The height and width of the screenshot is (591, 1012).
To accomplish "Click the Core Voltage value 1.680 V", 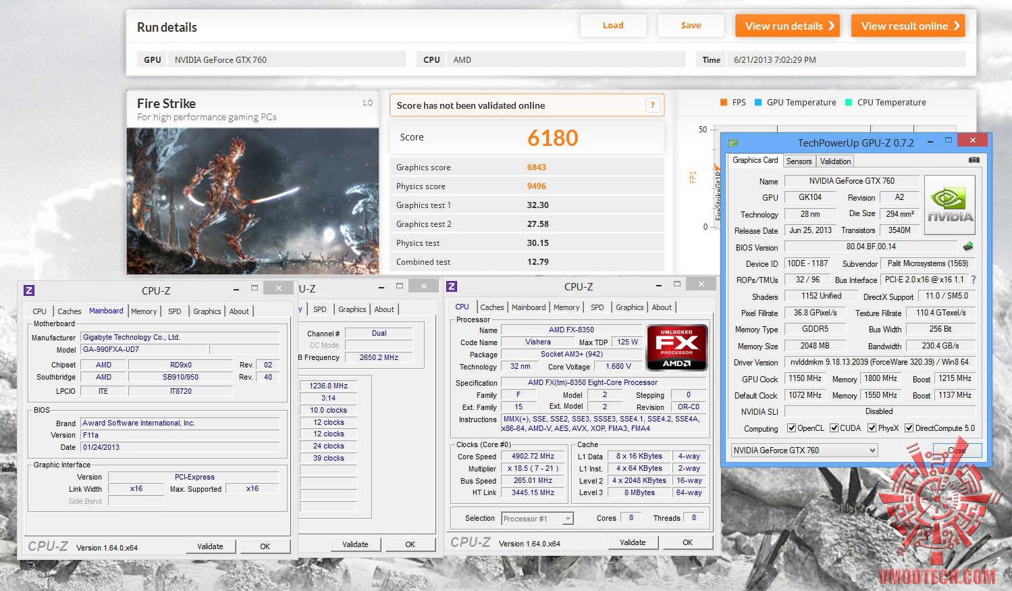I will click(x=618, y=367).
